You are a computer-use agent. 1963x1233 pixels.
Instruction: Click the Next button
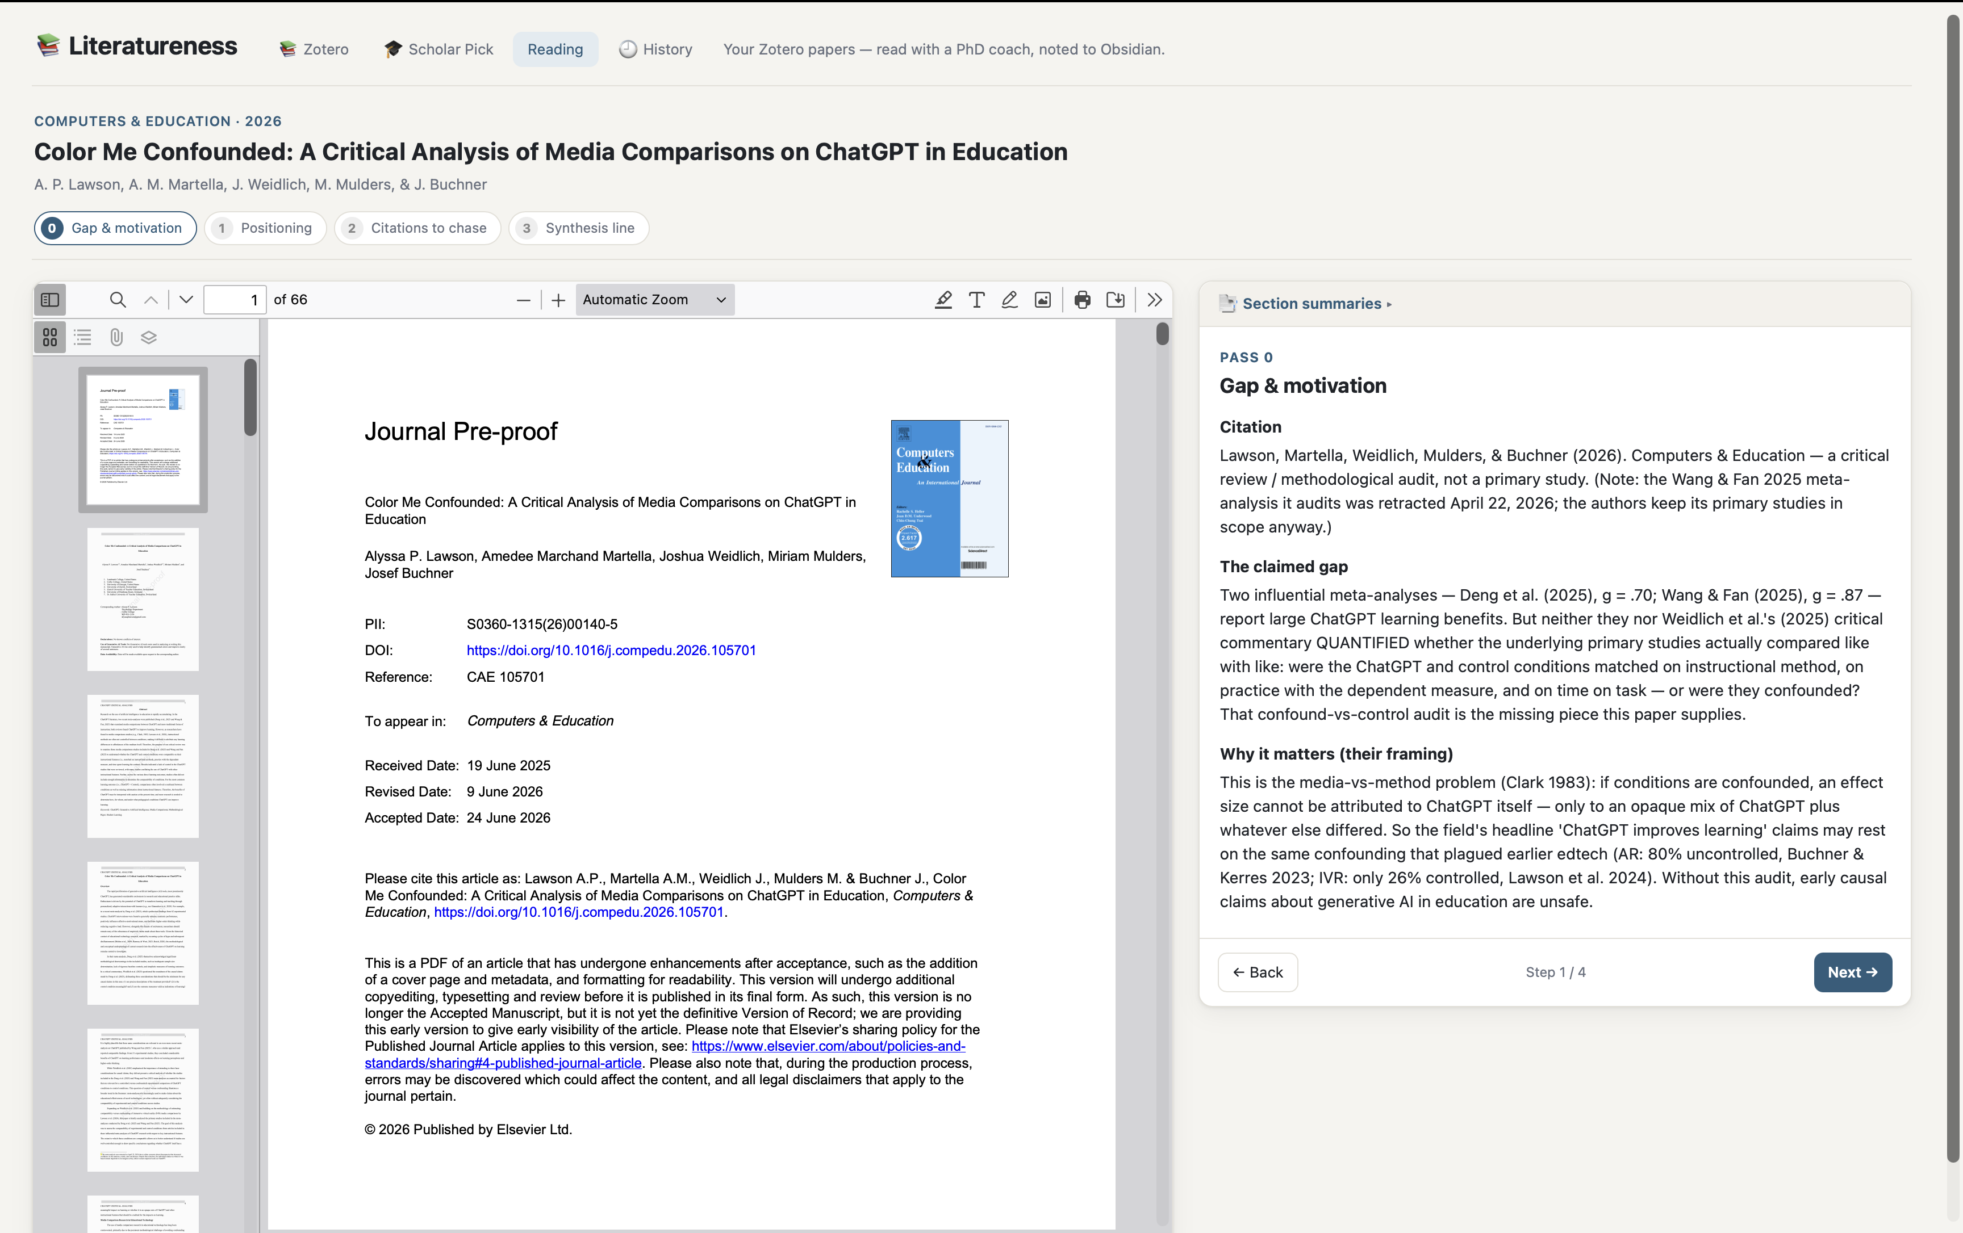click(1852, 972)
